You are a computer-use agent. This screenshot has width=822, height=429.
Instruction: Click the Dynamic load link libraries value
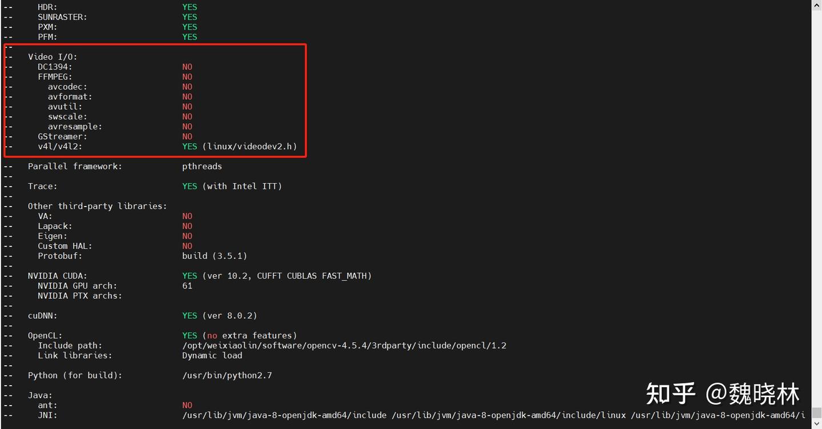pyautogui.click(x=212, y=355)
